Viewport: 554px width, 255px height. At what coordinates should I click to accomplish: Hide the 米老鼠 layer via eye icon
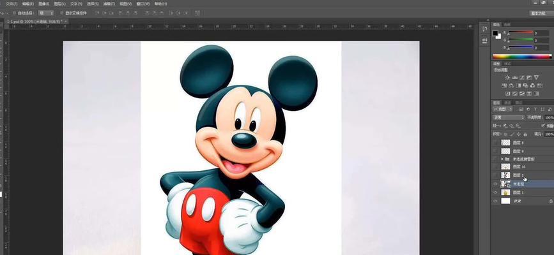click(495, 184)
